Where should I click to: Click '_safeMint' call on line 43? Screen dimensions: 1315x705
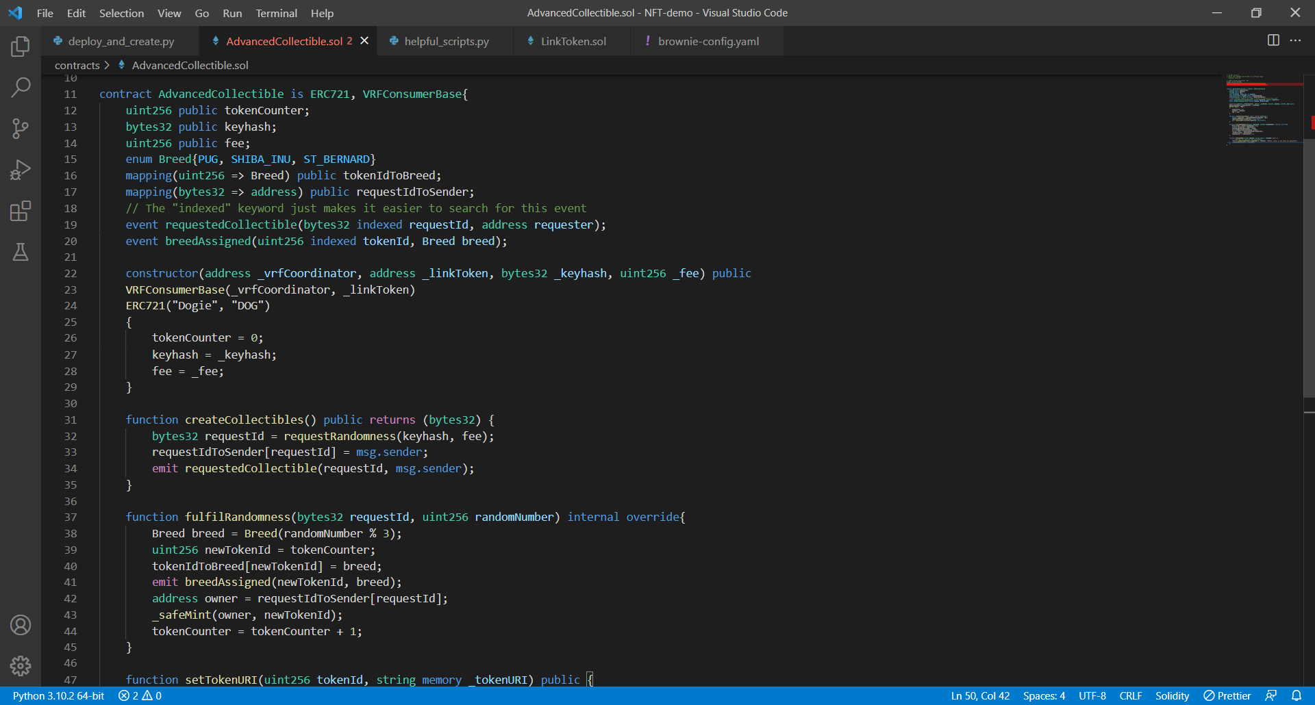click(x=181, y=615)
